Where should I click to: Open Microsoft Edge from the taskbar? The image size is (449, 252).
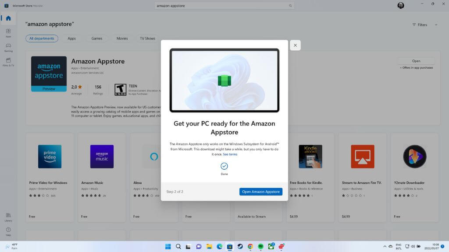click(220, 246)
